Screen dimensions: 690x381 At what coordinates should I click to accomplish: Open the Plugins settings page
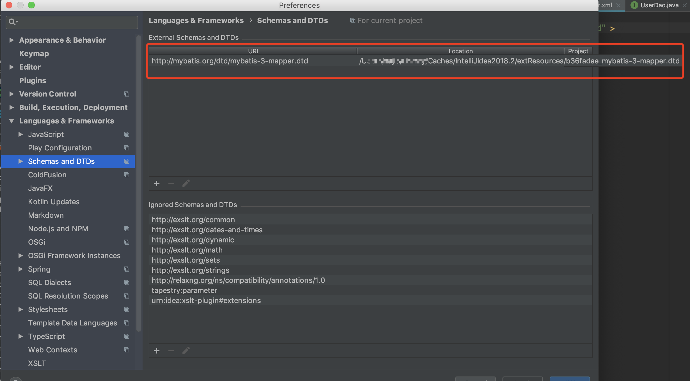33,81
